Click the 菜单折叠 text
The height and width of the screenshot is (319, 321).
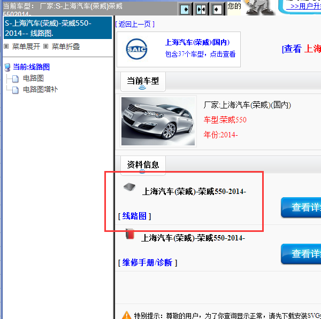click(66, 46)
